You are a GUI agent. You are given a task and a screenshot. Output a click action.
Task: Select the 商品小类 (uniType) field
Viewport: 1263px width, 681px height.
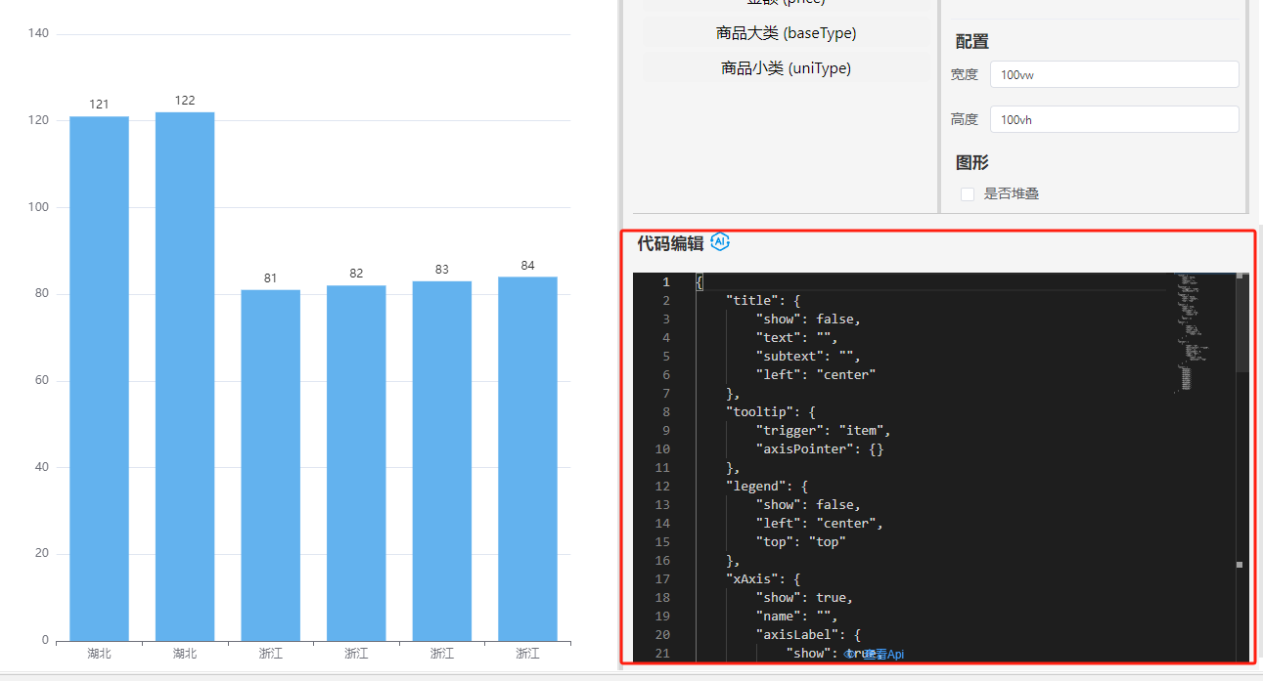[x=786, y=68]
